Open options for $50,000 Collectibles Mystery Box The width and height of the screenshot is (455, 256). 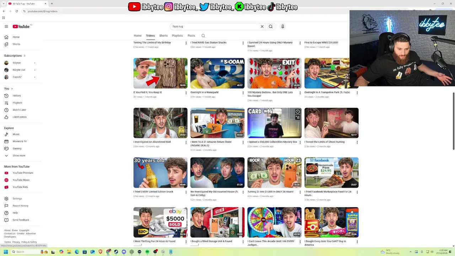coord(300,143)
